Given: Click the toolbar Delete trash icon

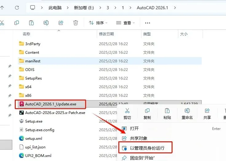Looking at the screenshot, I should pyautogui.click(x=76, y=23).
